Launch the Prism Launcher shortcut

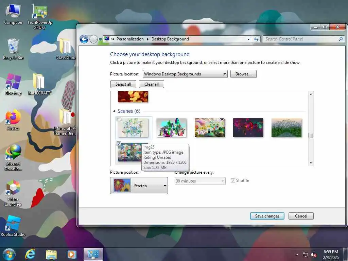[x=13, y=193]
